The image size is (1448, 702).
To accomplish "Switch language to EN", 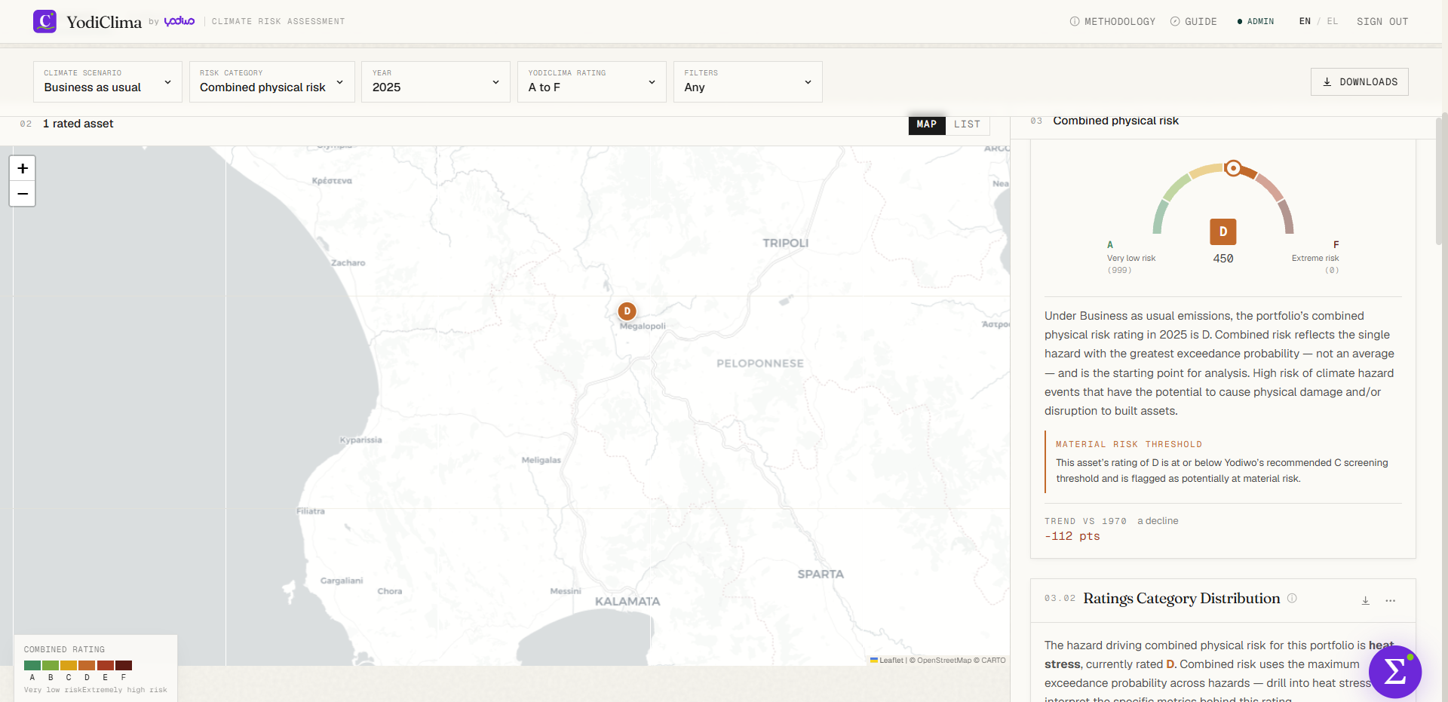I will pos(1305,21).
